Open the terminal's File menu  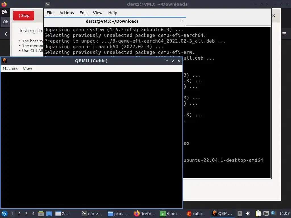(x=50, y=12)
